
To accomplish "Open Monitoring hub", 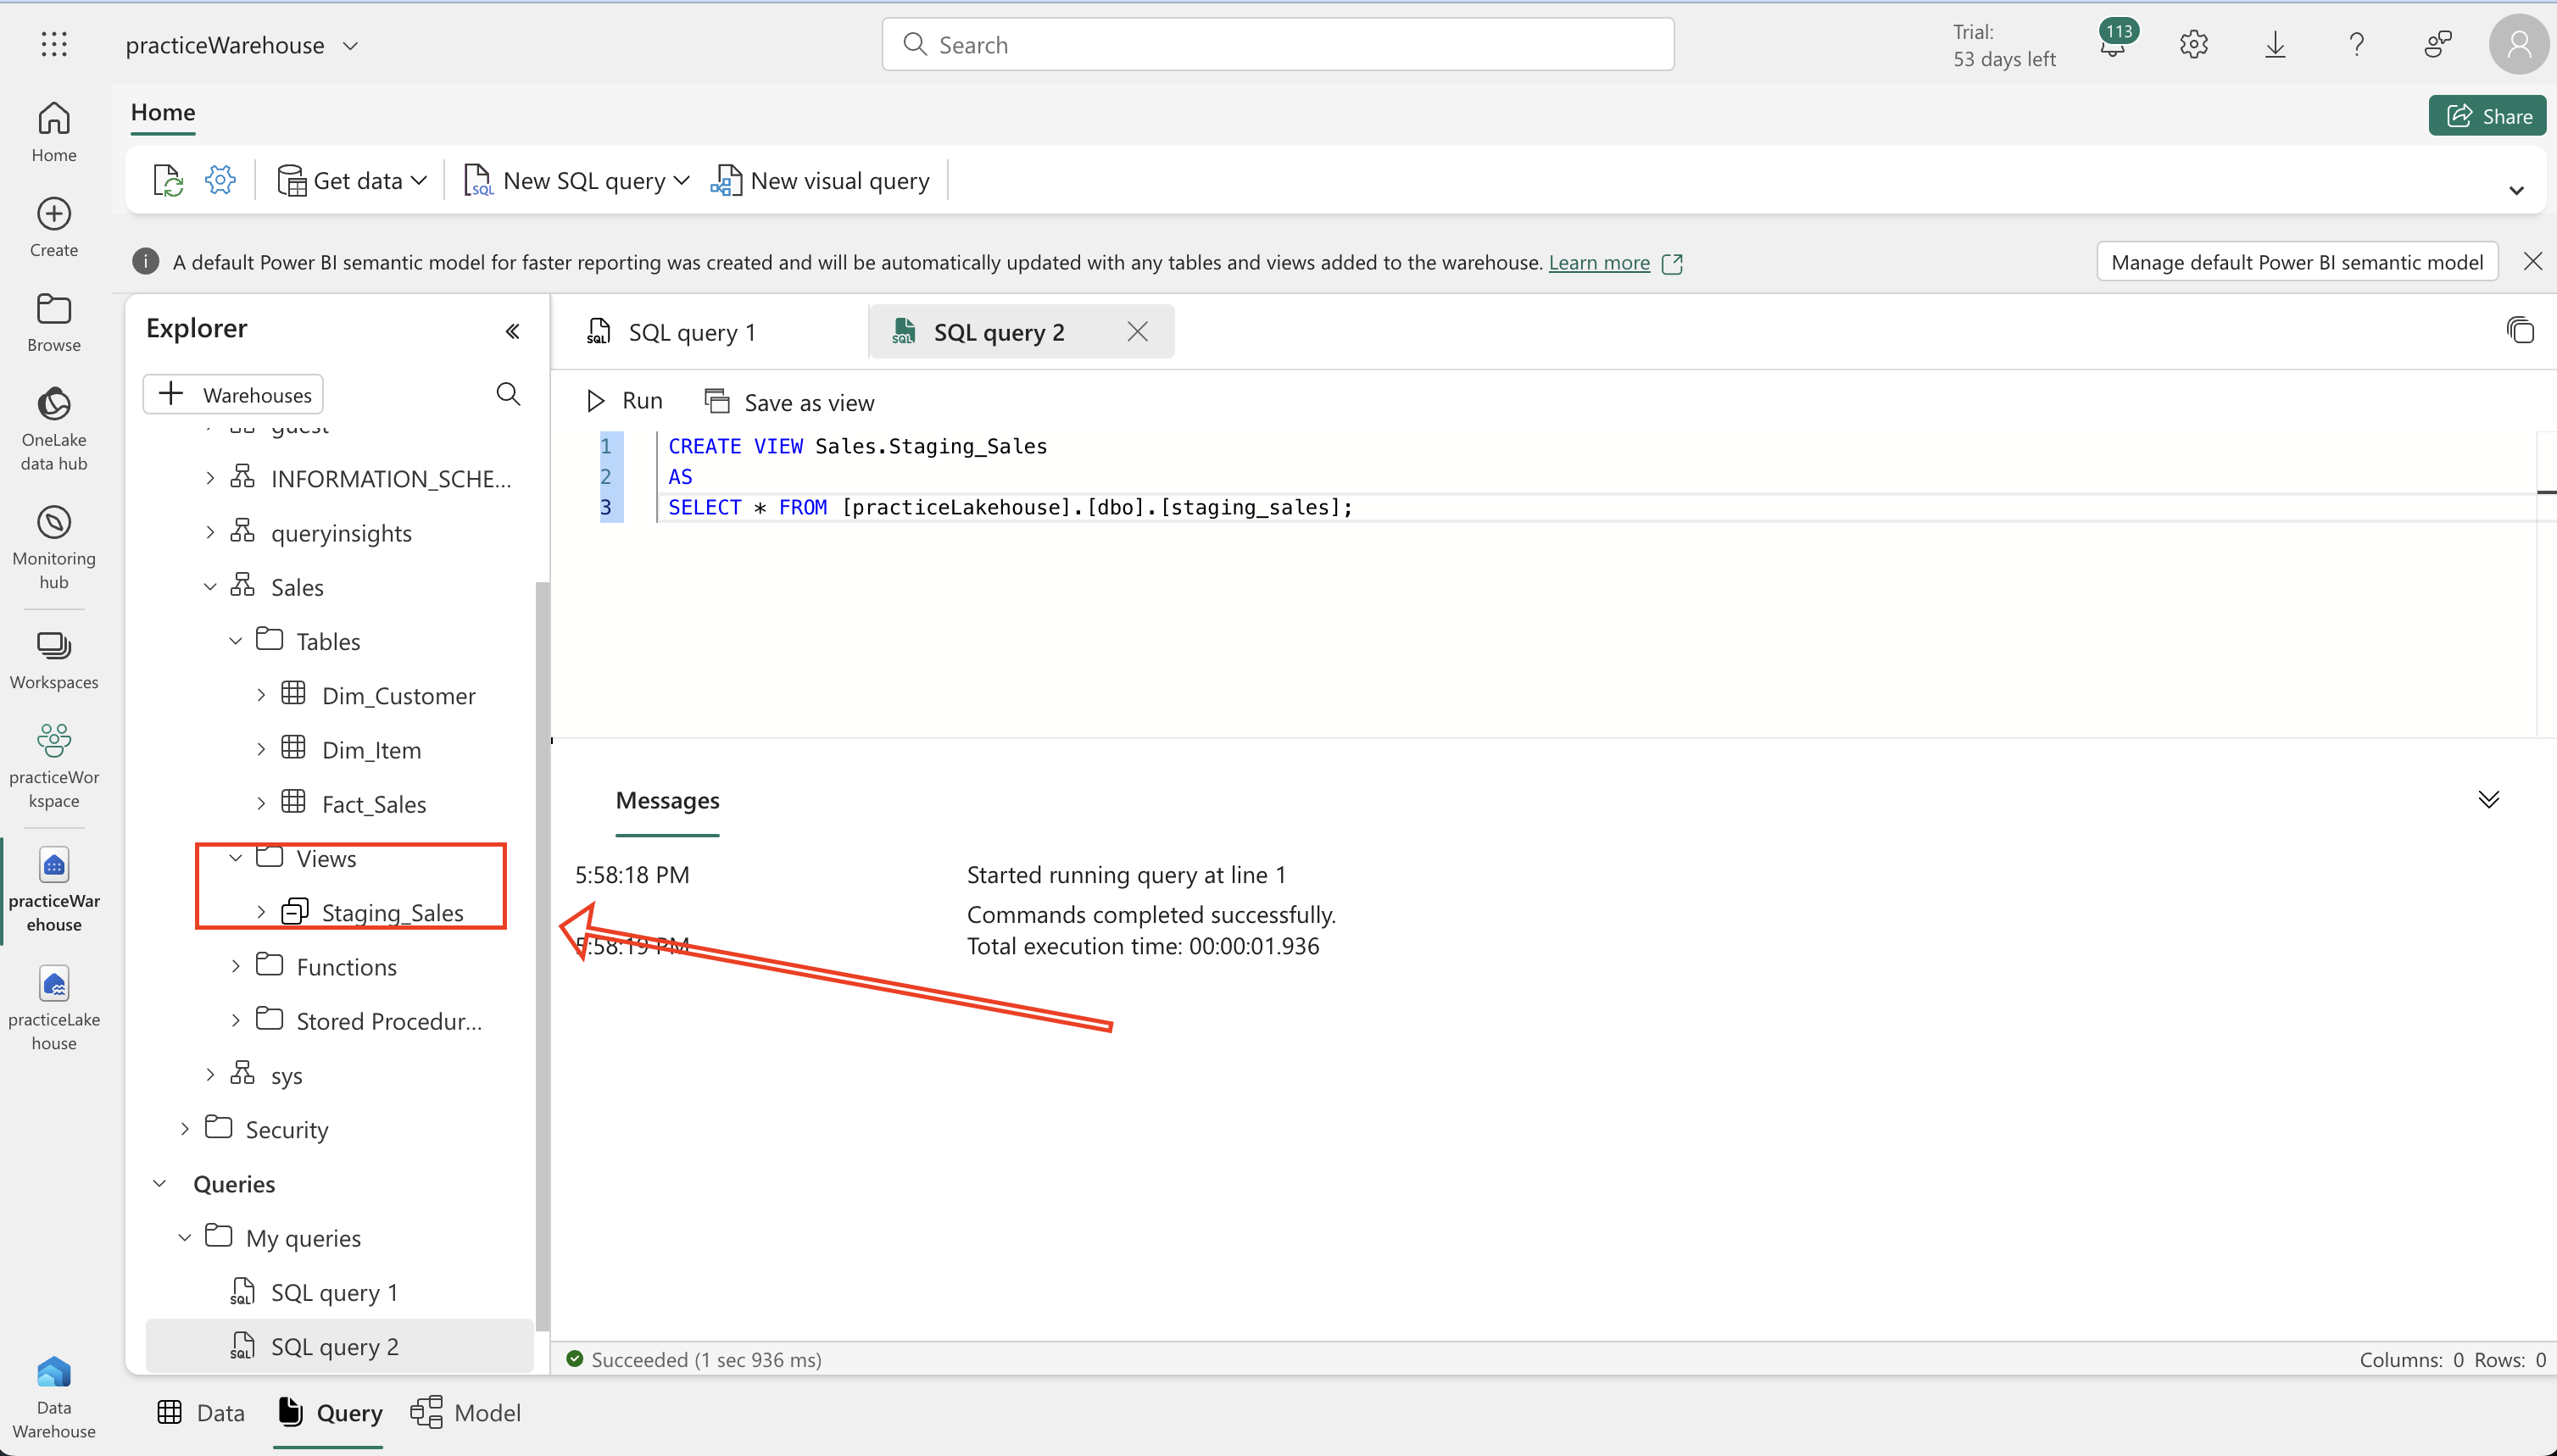I will click(54, 546).
